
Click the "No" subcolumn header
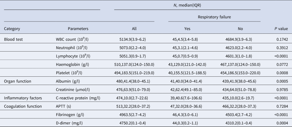(x=241, y=29)
